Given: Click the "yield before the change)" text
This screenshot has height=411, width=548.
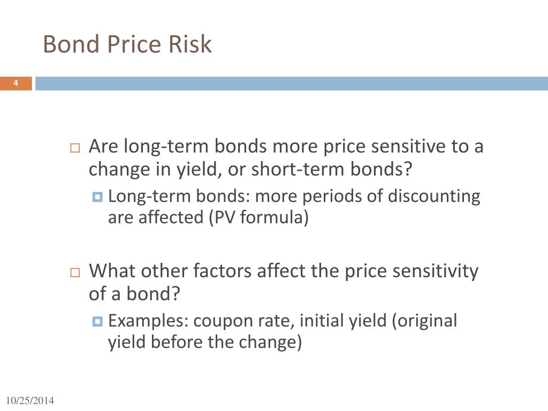Looking at the screenshot, I should coord(205,342).
